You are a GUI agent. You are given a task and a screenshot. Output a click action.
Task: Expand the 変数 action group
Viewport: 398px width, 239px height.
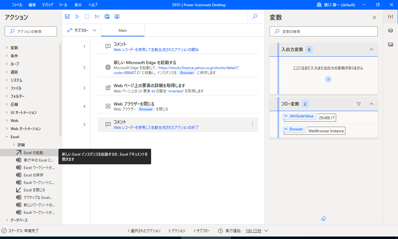tap(7, 48)
